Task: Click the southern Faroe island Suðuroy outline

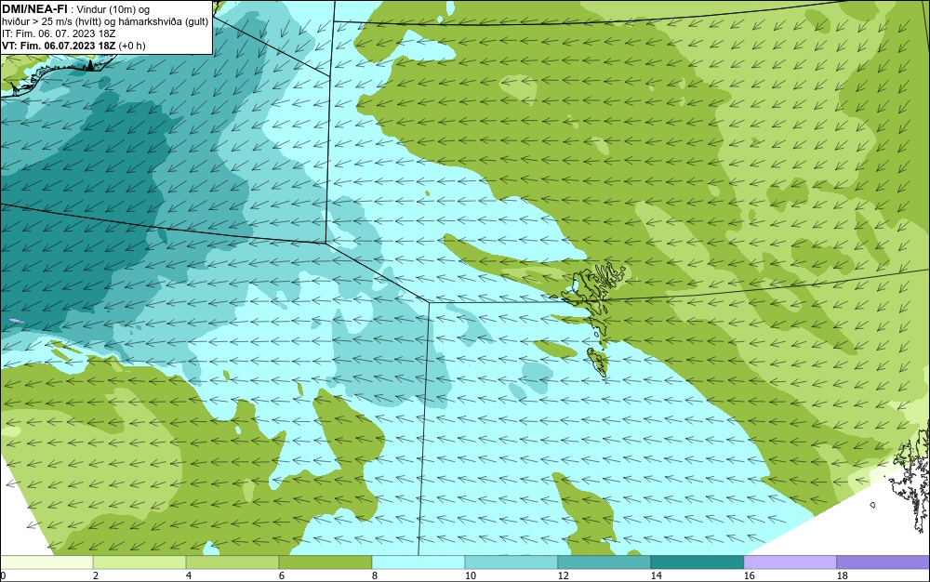Action: pyautogui.click(x=598, y=362)
